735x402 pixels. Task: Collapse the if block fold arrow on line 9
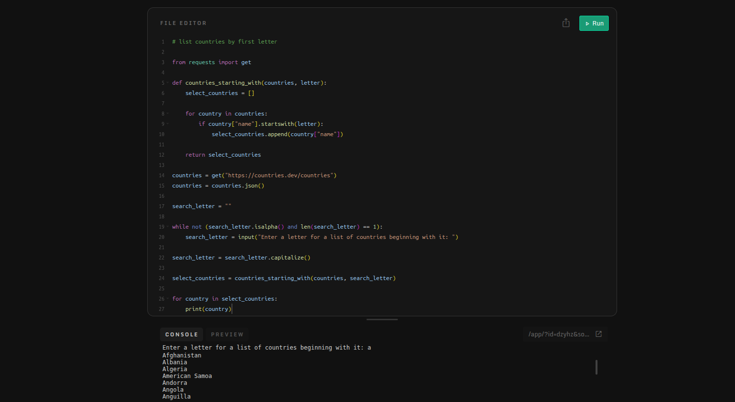[167, 124]
